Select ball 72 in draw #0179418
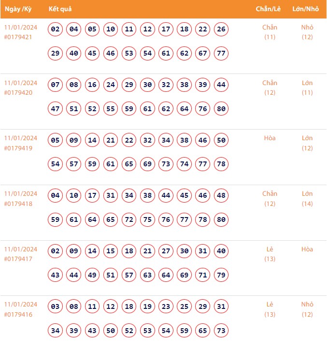This screenshot has height=350, width=327. [129, 219]
